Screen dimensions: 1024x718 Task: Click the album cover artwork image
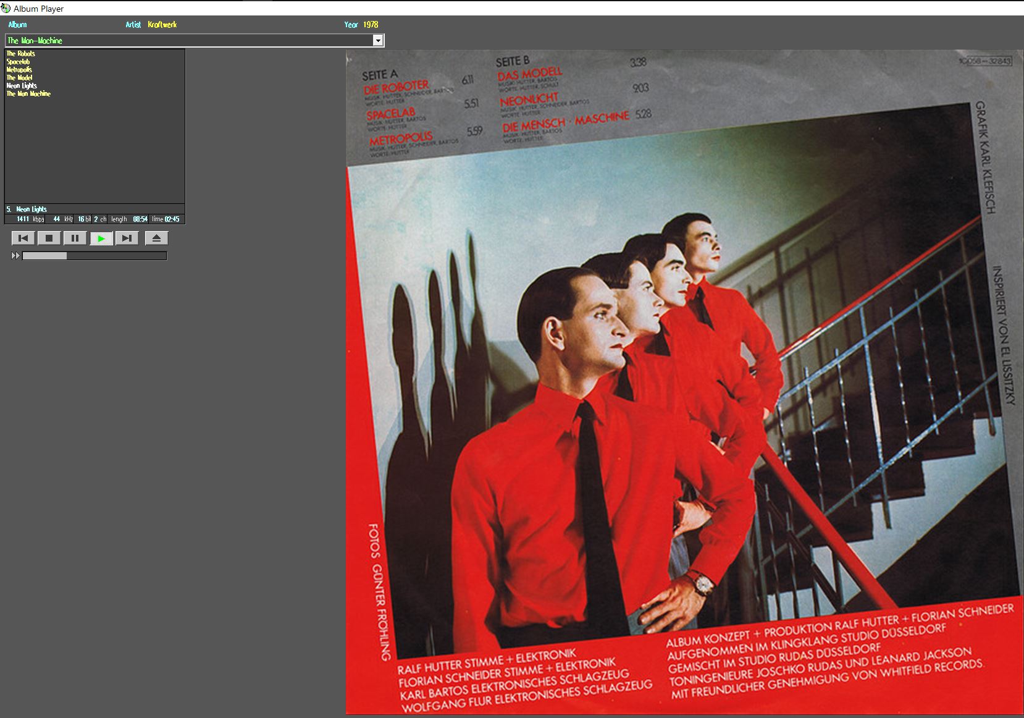[684, 383]
